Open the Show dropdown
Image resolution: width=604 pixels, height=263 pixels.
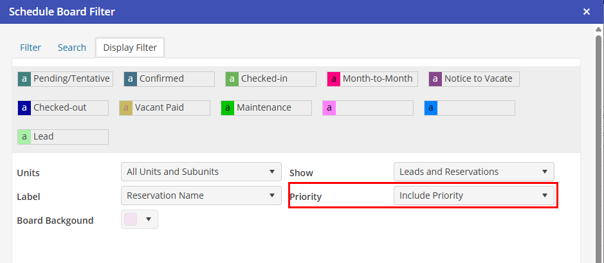click(x=473, y=172)
